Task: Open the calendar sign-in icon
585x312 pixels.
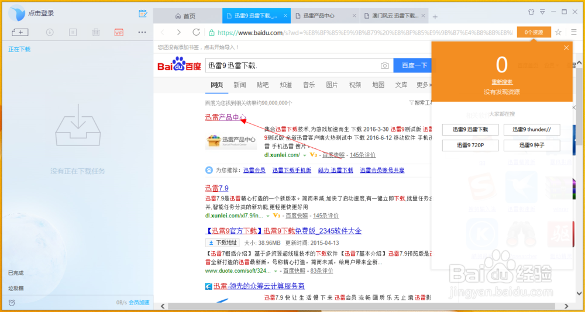Action: click(143, 13)
